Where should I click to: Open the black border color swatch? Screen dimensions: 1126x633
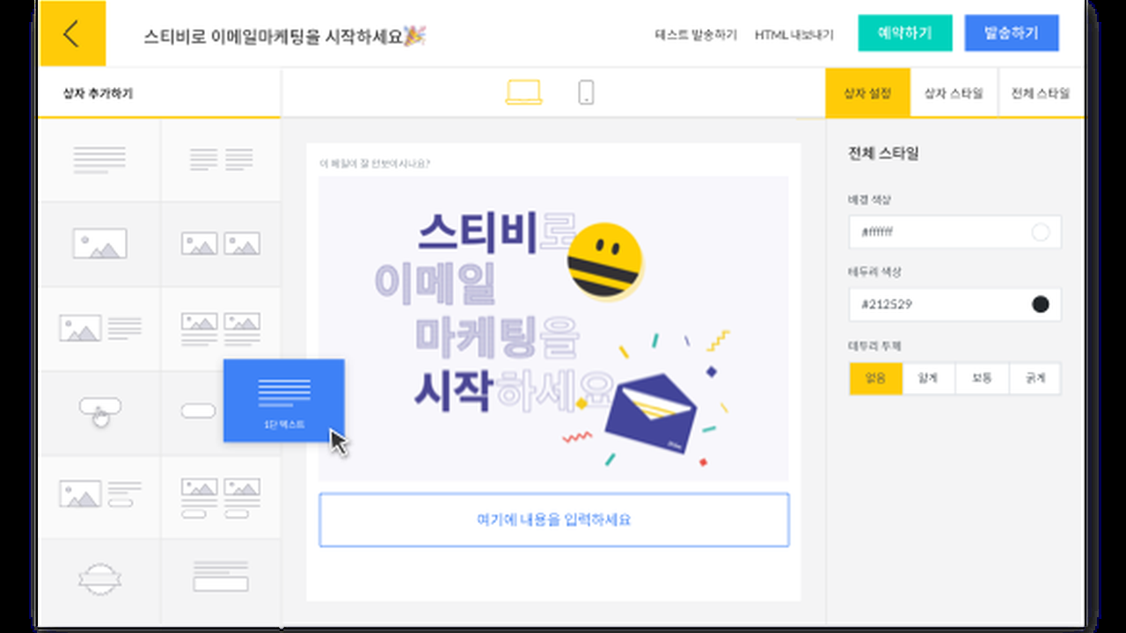point(1041,304)
